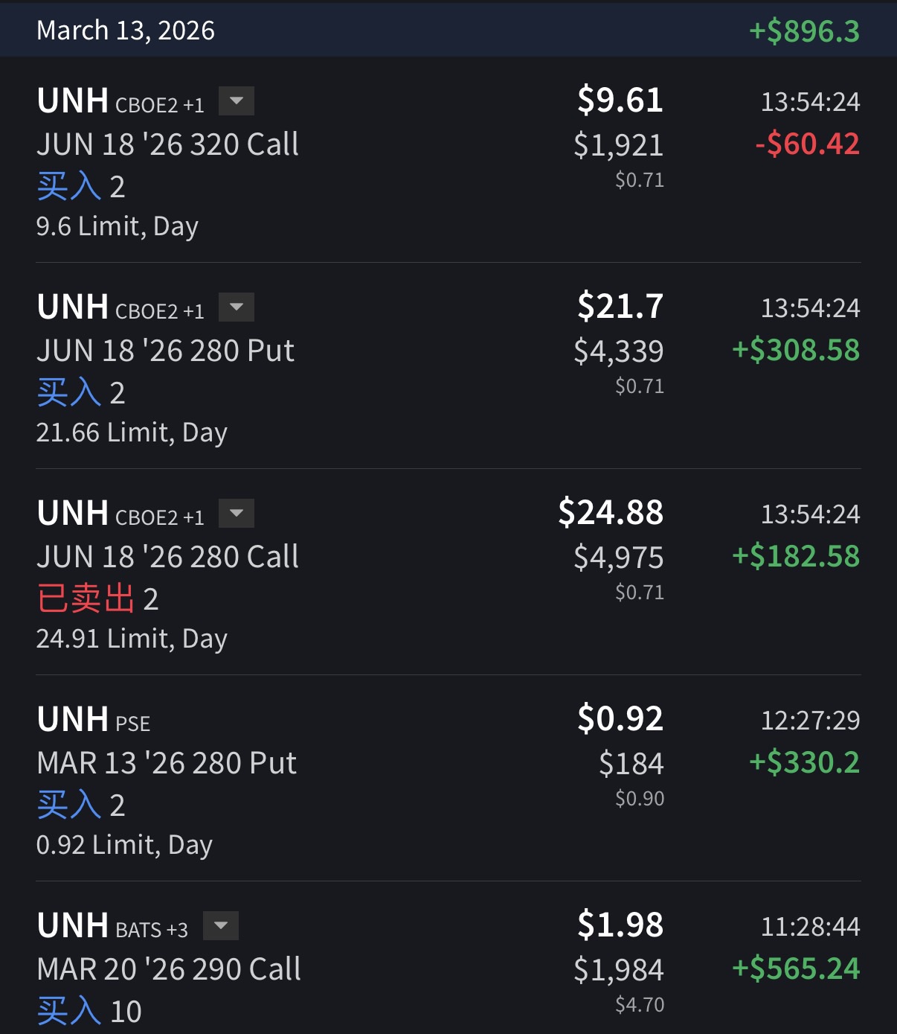897x1034 pixels.
Task: Open the MAR 13 '26 280 Put trade
Action: [x=167, y=763]
